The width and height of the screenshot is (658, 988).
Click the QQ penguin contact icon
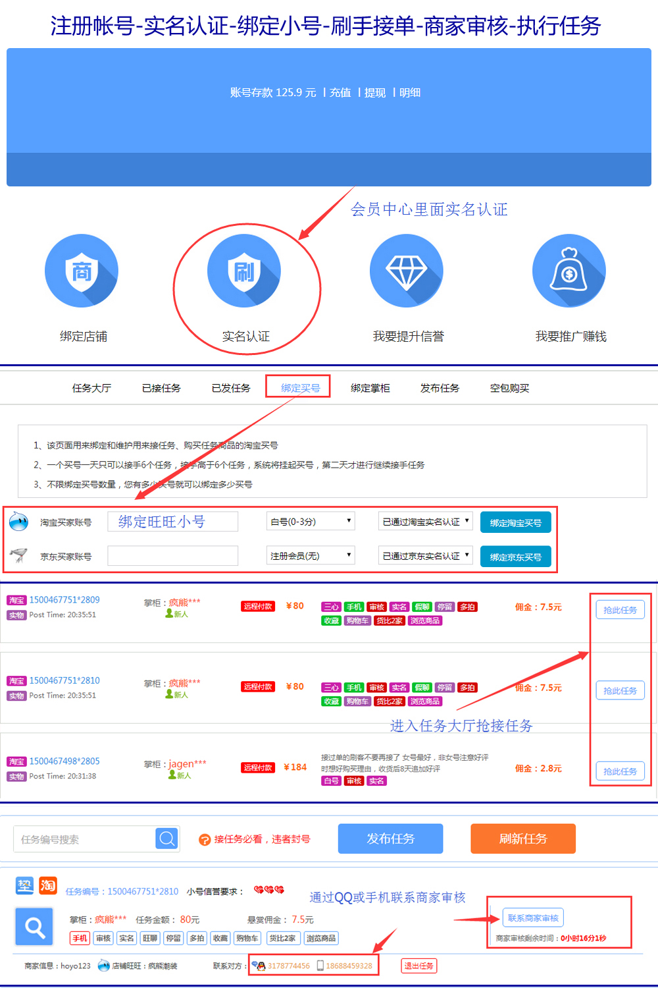pos(259,966)
